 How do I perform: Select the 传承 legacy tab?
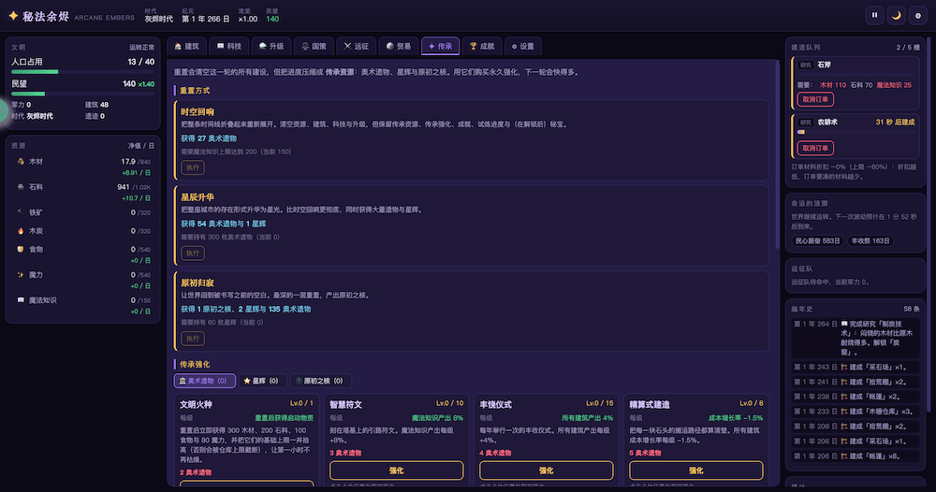441,46
